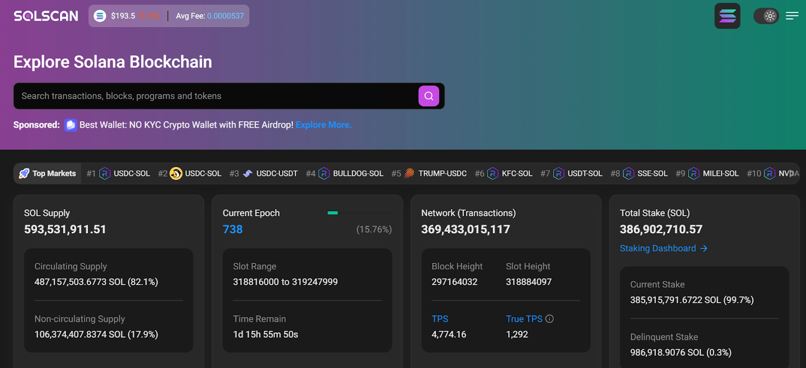Click the striped icon for TRUMP-USDC
Viewport: 806px width, 368px height.
coord(409,173)
